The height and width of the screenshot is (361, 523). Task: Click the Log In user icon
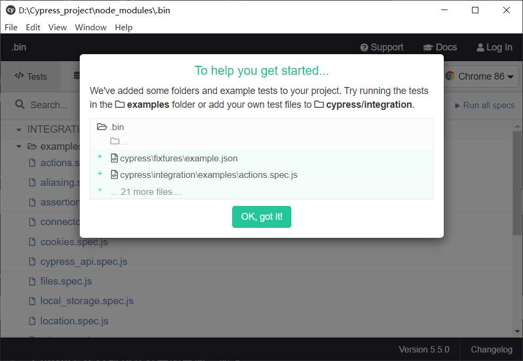pos(480,48)
